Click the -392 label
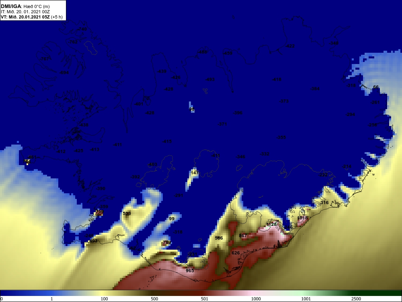The height and width of the screenshot is (302, 402). [x=135, y=177]
